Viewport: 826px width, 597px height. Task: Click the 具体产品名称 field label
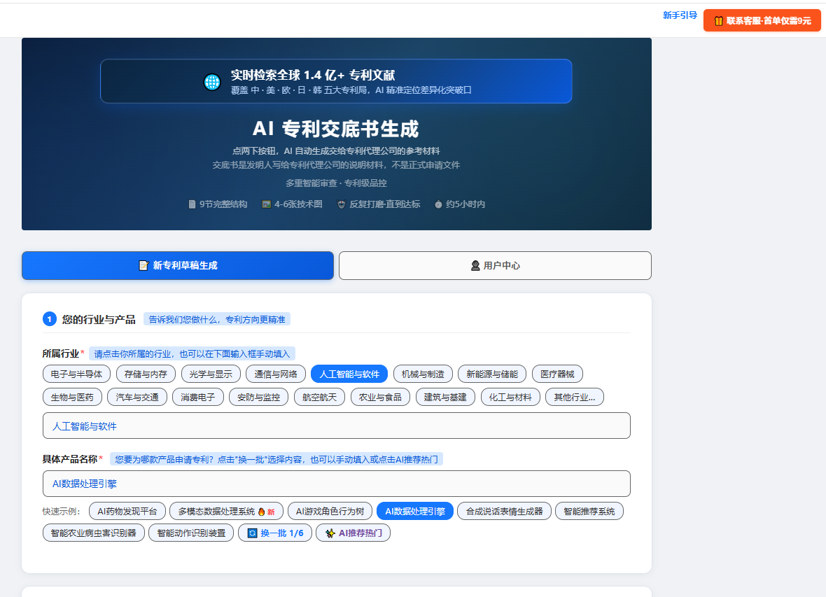pos(70,459)
